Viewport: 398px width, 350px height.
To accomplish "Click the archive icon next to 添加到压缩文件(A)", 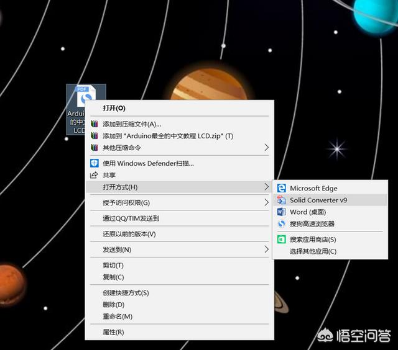I will (94, 124).
